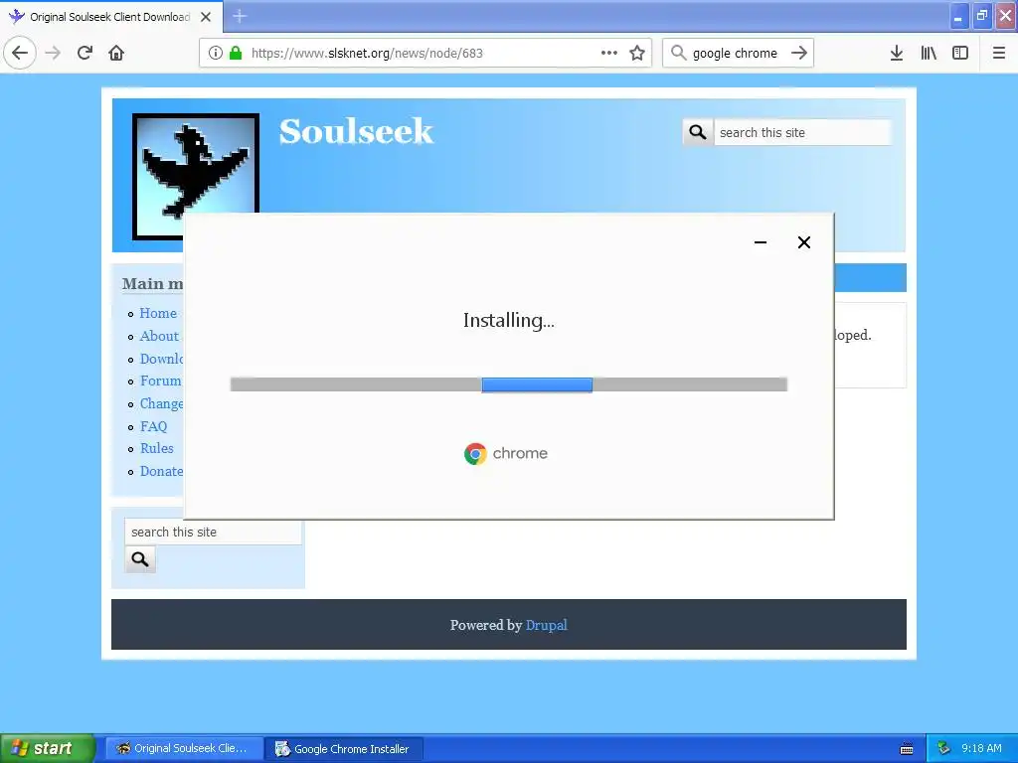
Task: Click the magnifier in Firefox search box
Action: 678,53
